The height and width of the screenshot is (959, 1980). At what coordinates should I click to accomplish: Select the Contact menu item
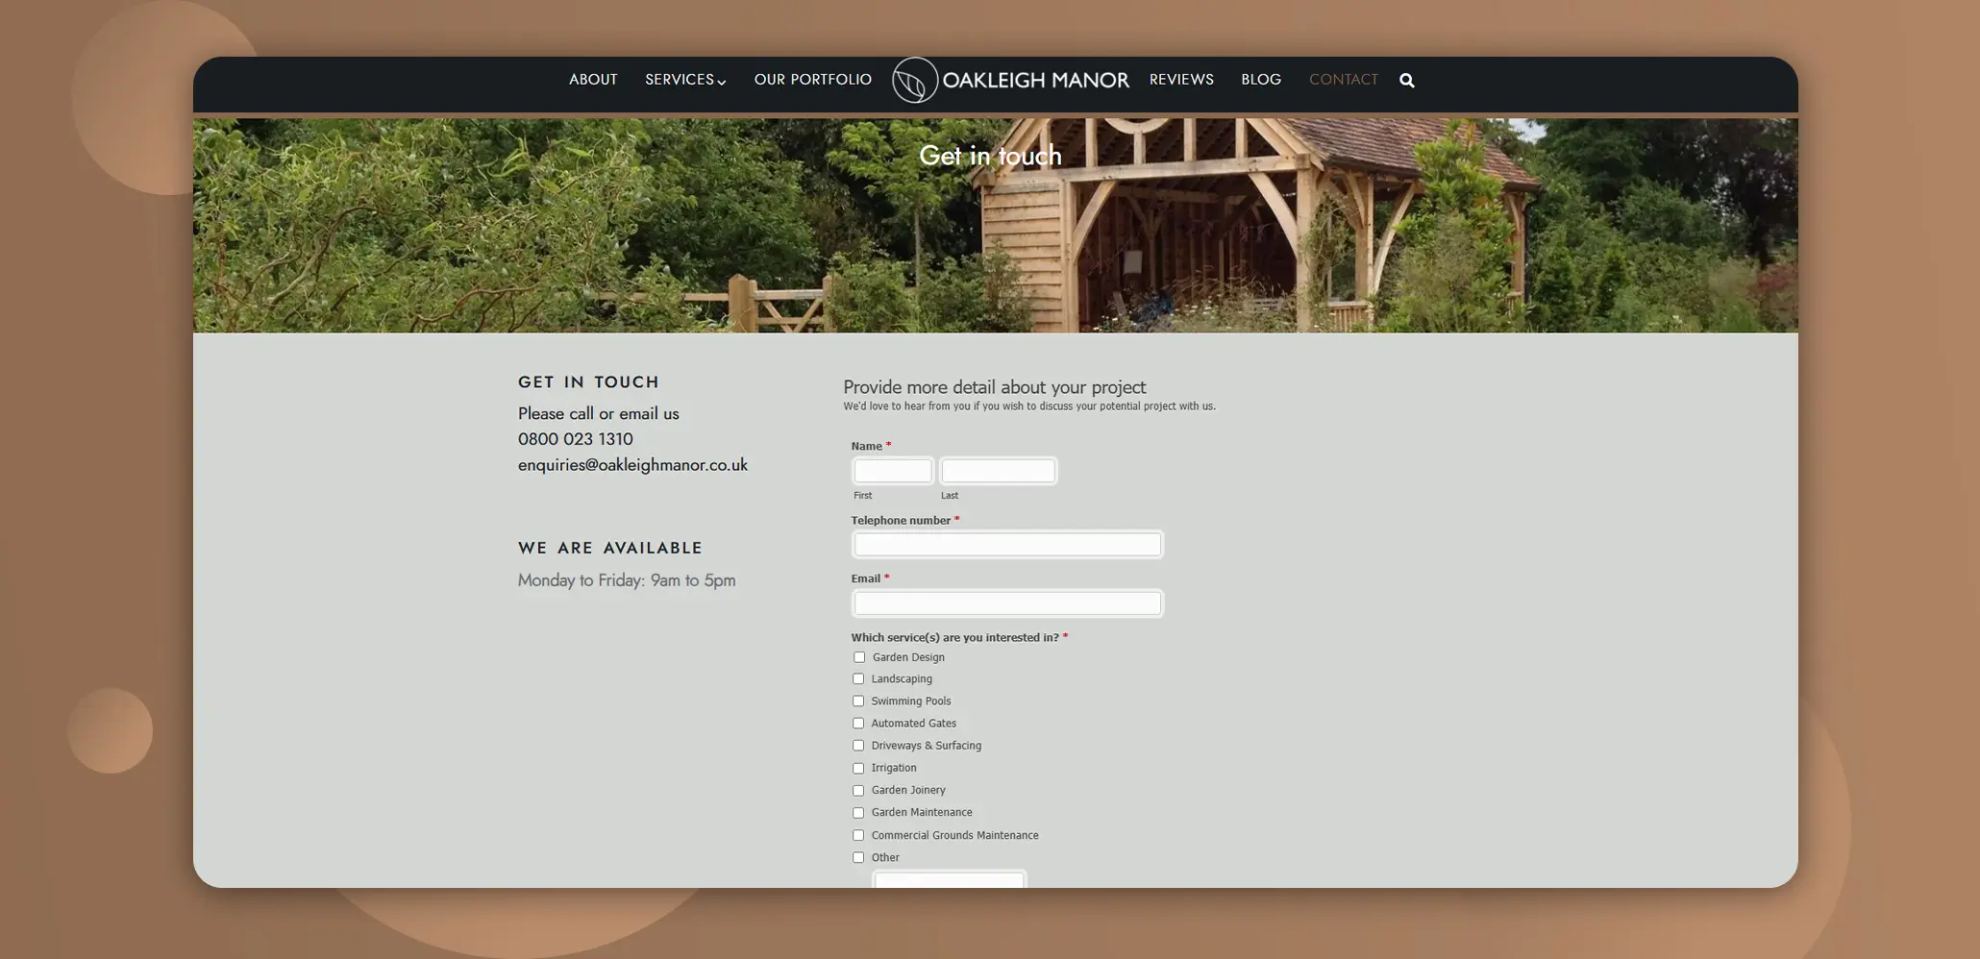1343,80
